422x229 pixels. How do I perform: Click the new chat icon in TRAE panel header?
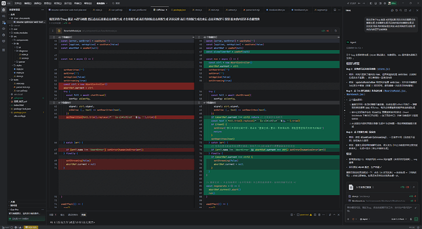click(x=392, y=10)
